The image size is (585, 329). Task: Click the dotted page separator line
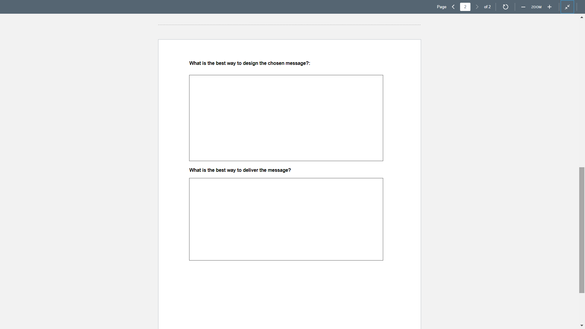coord(289,25)
